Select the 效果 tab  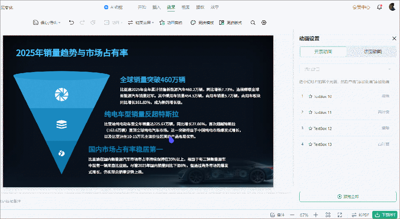[171, 7]
